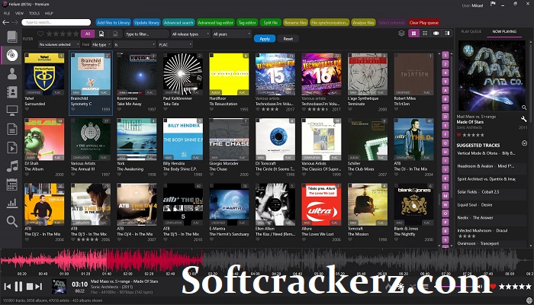534x305 pixels.
Task: Switch to the Now Playing tab
Action: (x=504, y=31)
